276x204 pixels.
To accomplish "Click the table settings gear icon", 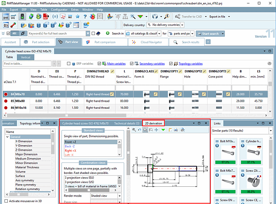I will (x=270, y=64).
